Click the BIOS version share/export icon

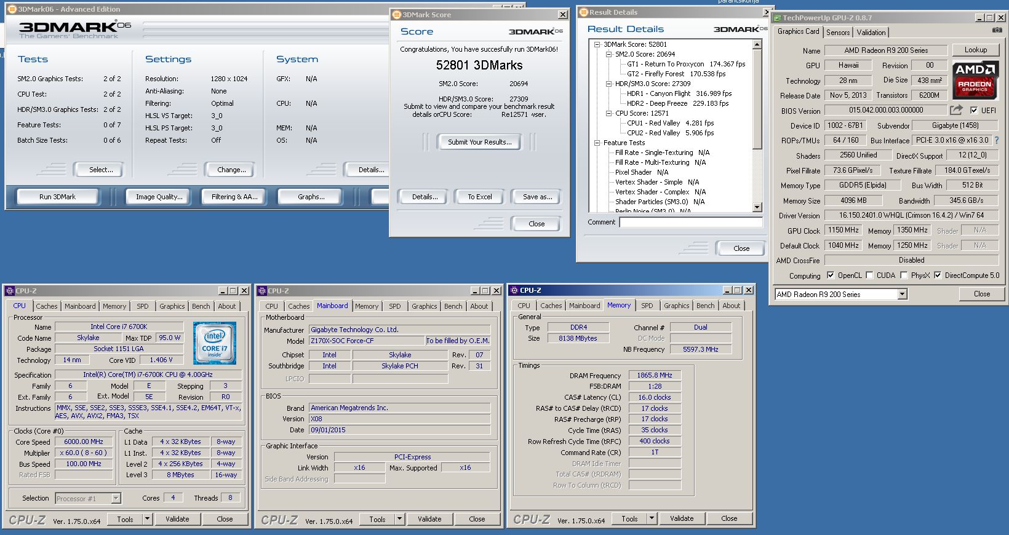[x=956, y=110]
